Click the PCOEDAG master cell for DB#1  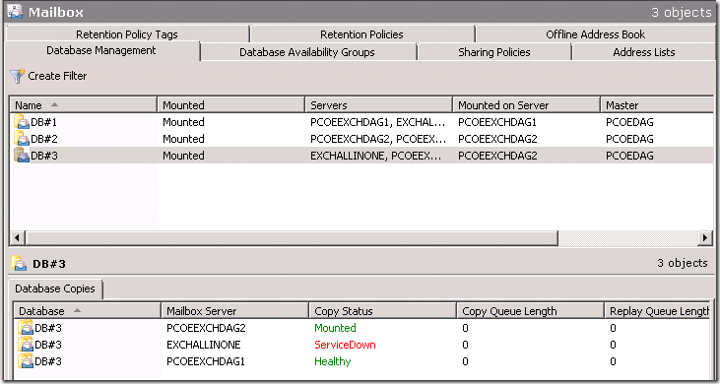point(629,122)
